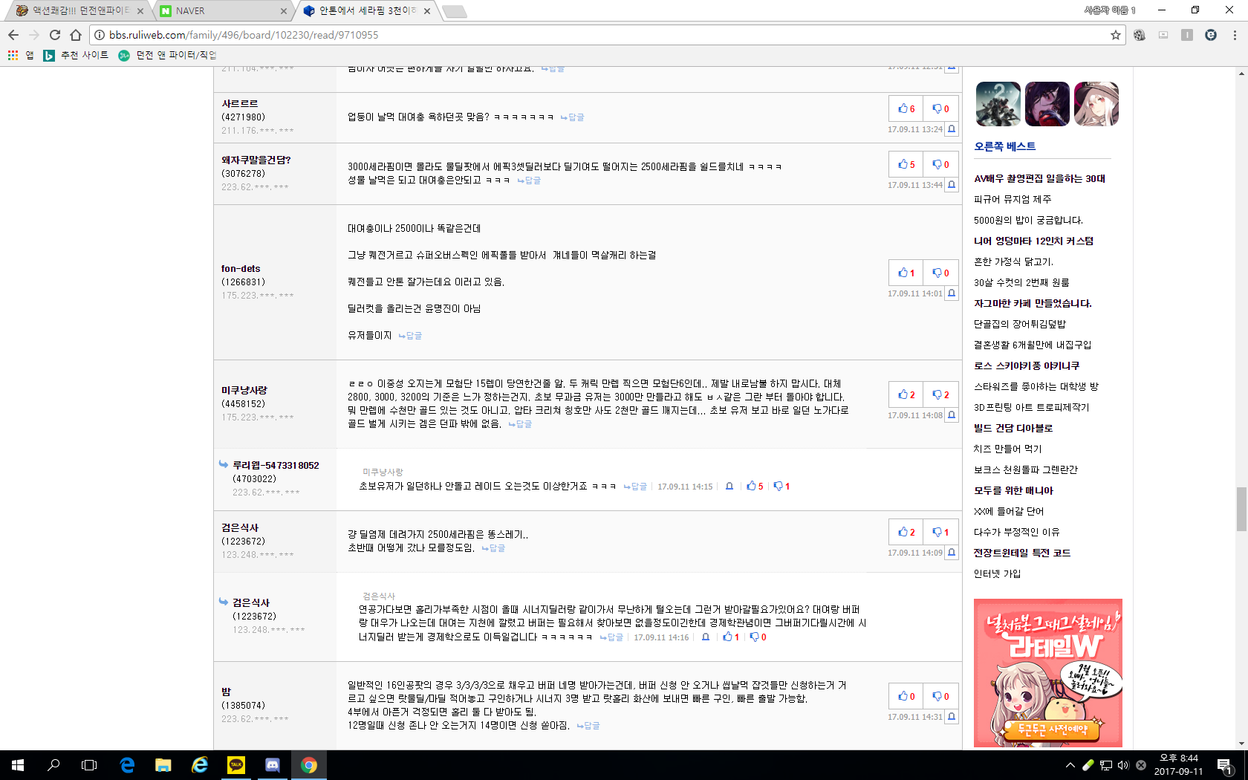Click scrollbar up arrow at top right
Image resolution: width=1248 pixels, height=780 pixels.
pyautogui.click(x=1241, y=74)
